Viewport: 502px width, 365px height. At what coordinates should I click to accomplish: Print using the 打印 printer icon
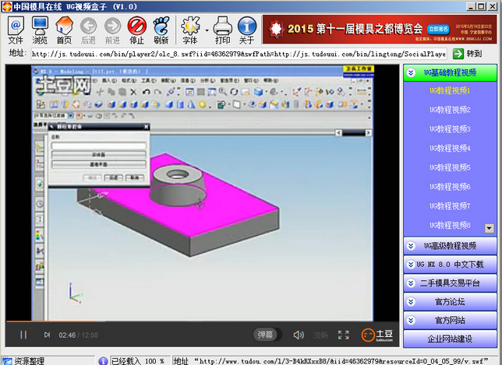click(x=222, y=30)
